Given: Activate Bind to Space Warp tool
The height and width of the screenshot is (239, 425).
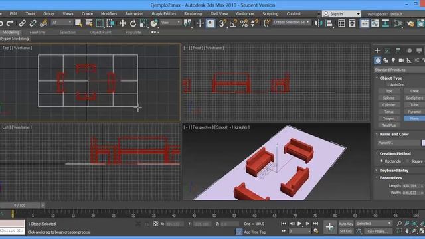Looking at the screenshot, I should pyautogui.click(x=43, y=23).
